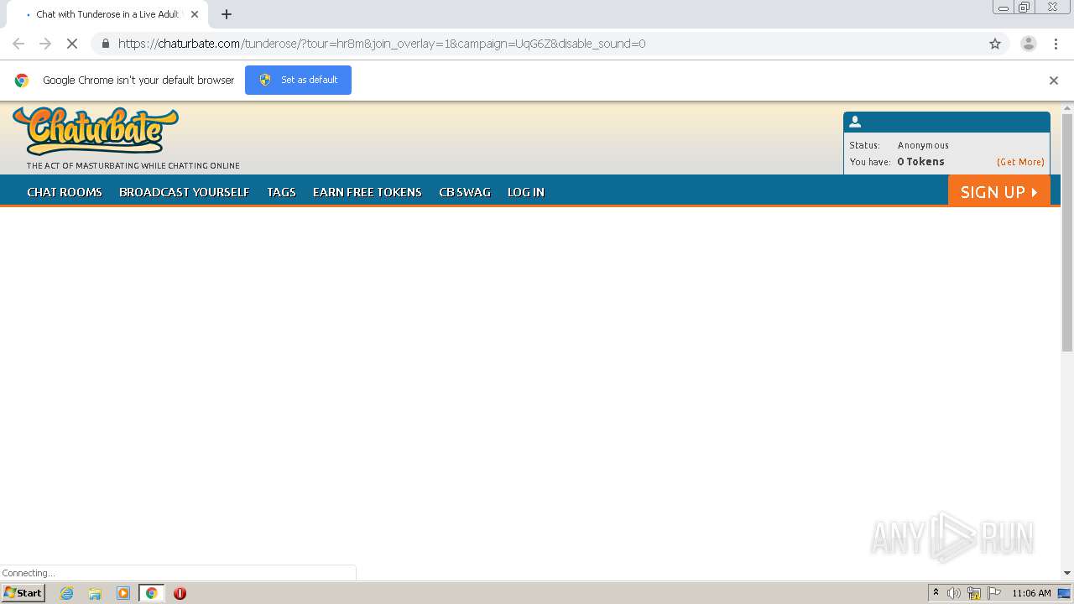Click the orange Sign Up button

999,191
